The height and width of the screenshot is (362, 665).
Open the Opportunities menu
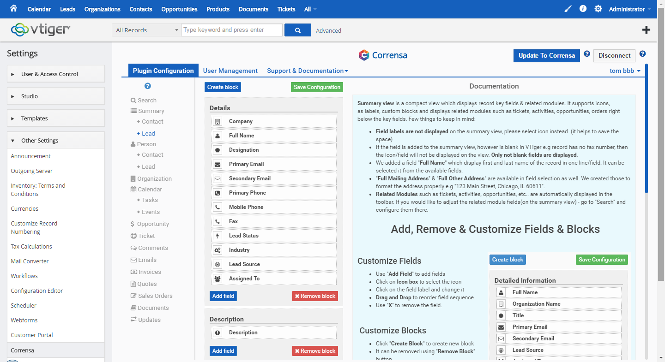tap(179, 9)
